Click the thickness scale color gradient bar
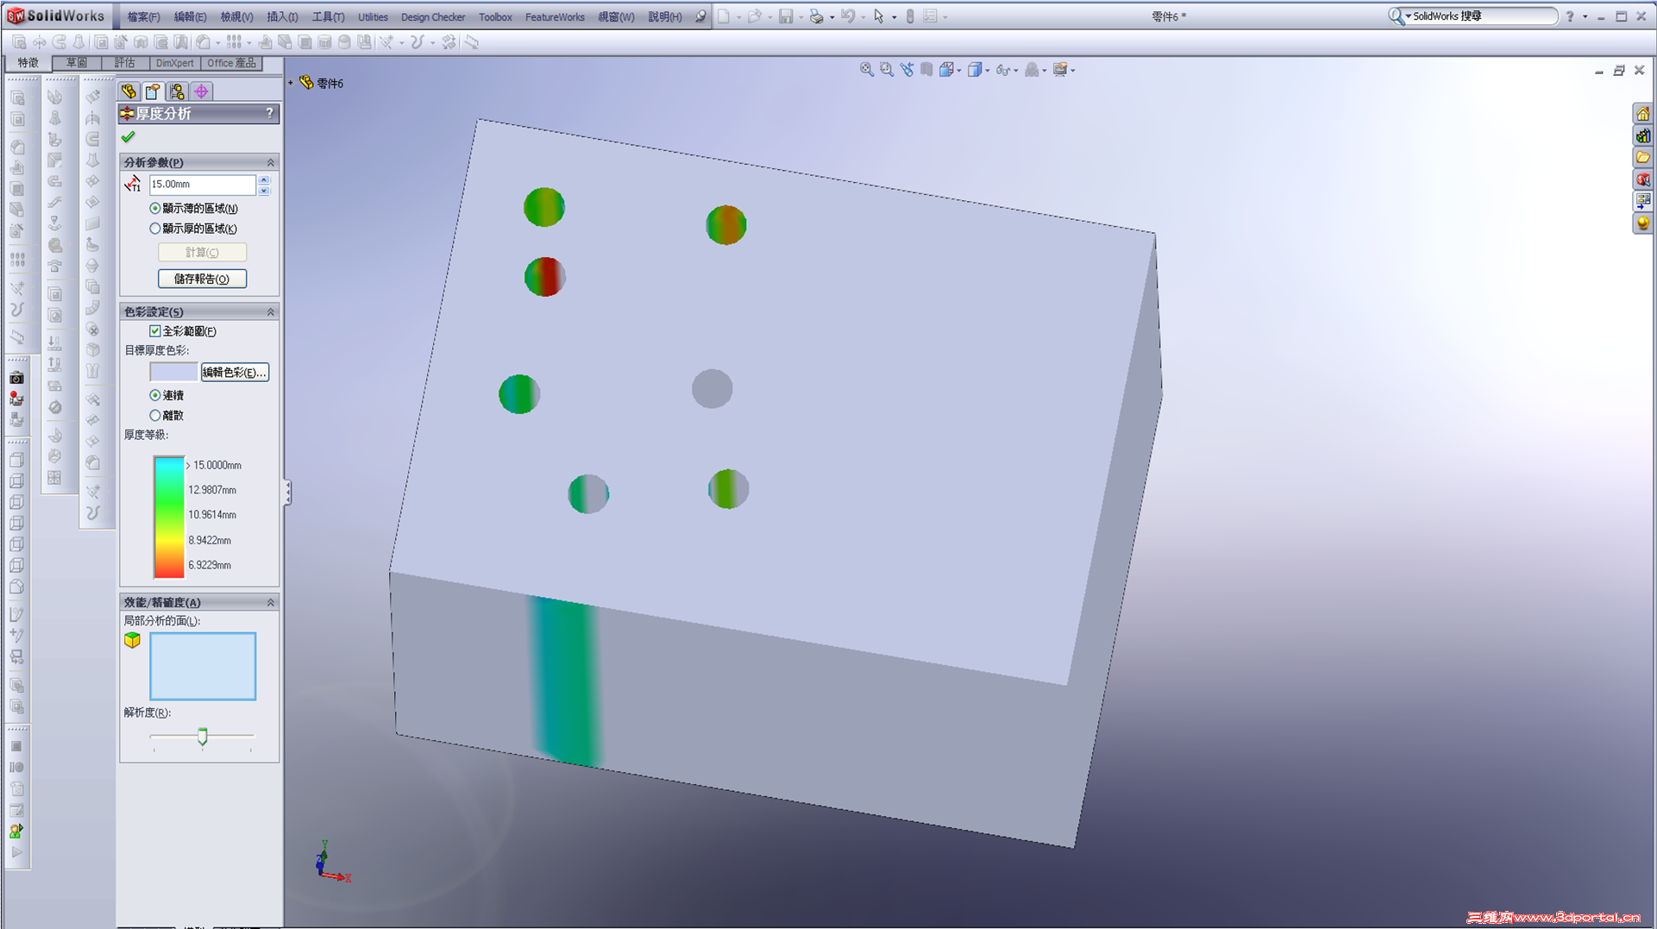This screenshot has height=929, width=1657. click(x=168, y=517)
